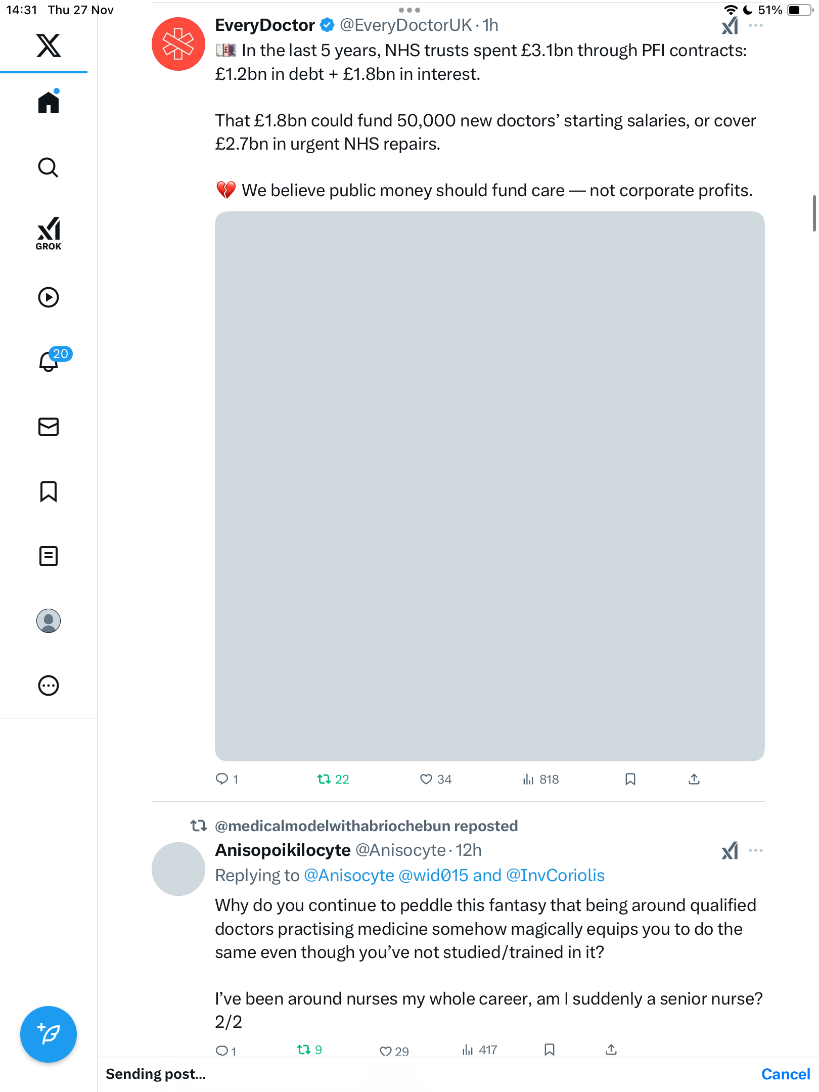This screenshot has width=819, height=1092.
Task: Open Grok from the sidebar
Action: tap(49, 234)
